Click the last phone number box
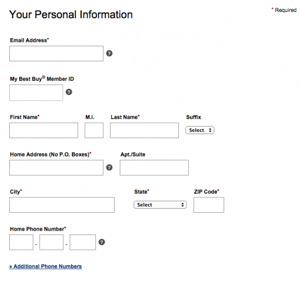The height and width of the screenshot is (282, 300). coord(83,242)
